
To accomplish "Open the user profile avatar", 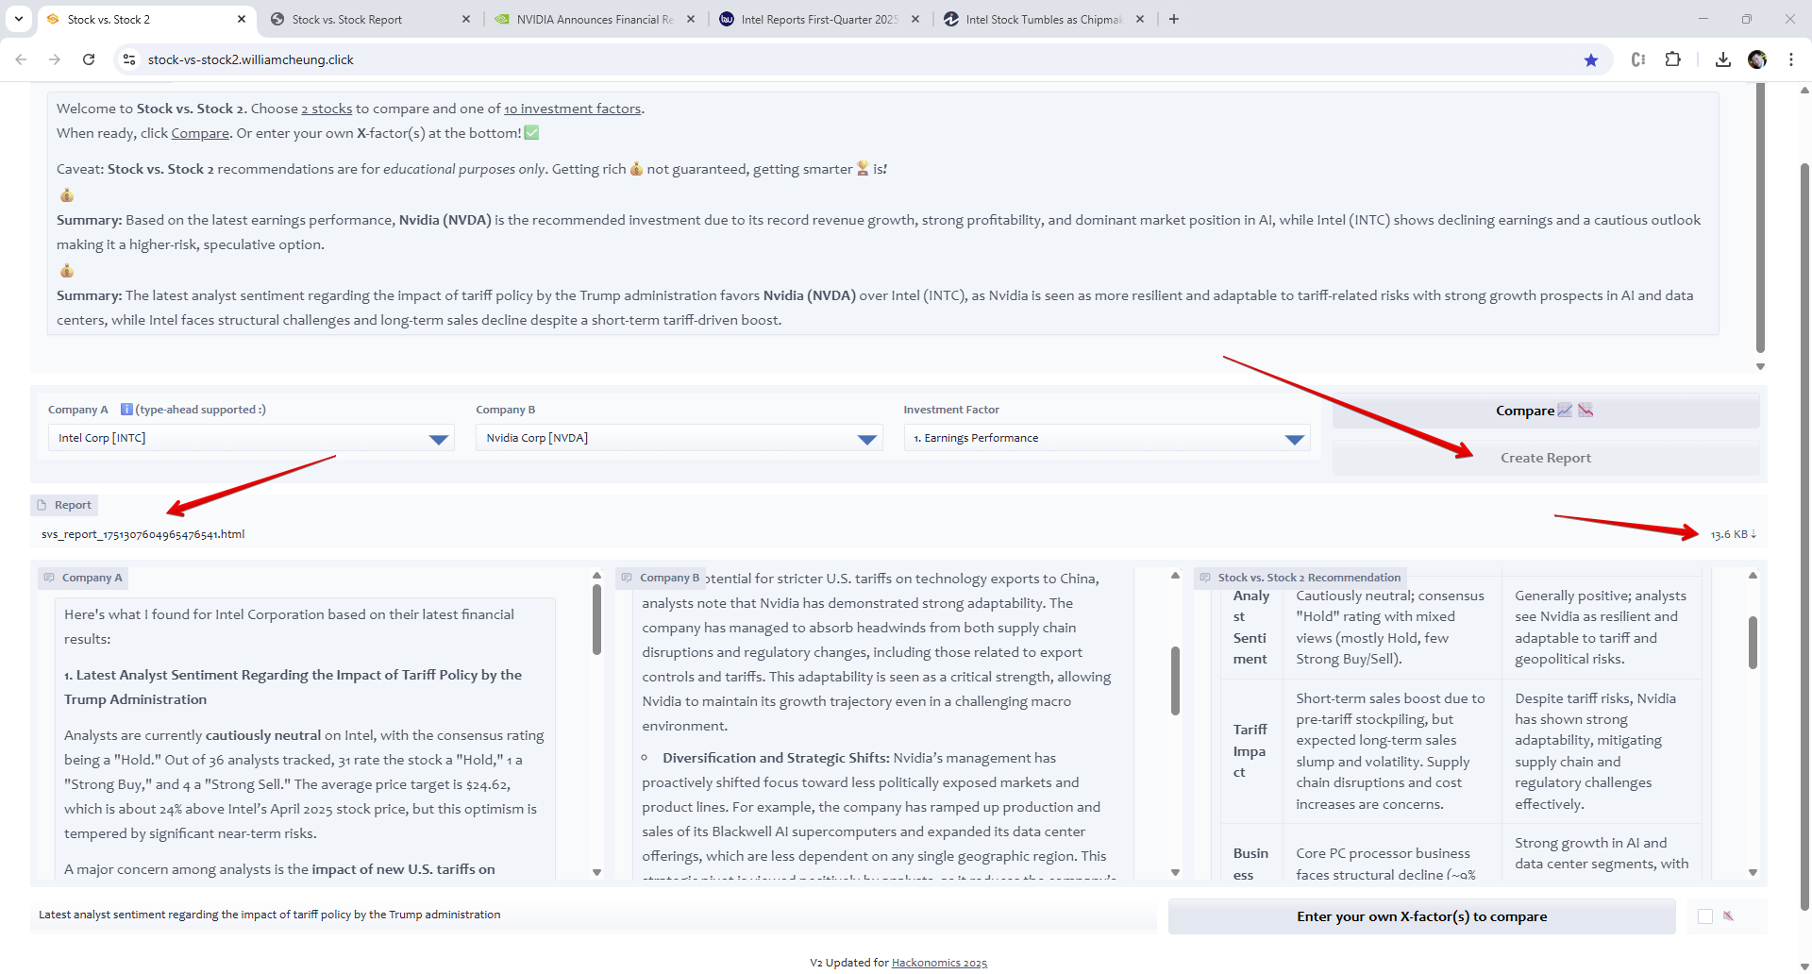I will (x=1757, y=59).
